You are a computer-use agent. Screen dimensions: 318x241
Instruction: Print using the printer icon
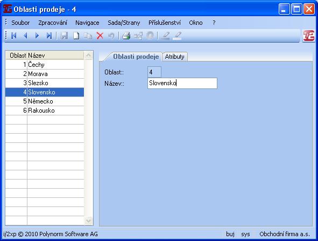(126, 36)
